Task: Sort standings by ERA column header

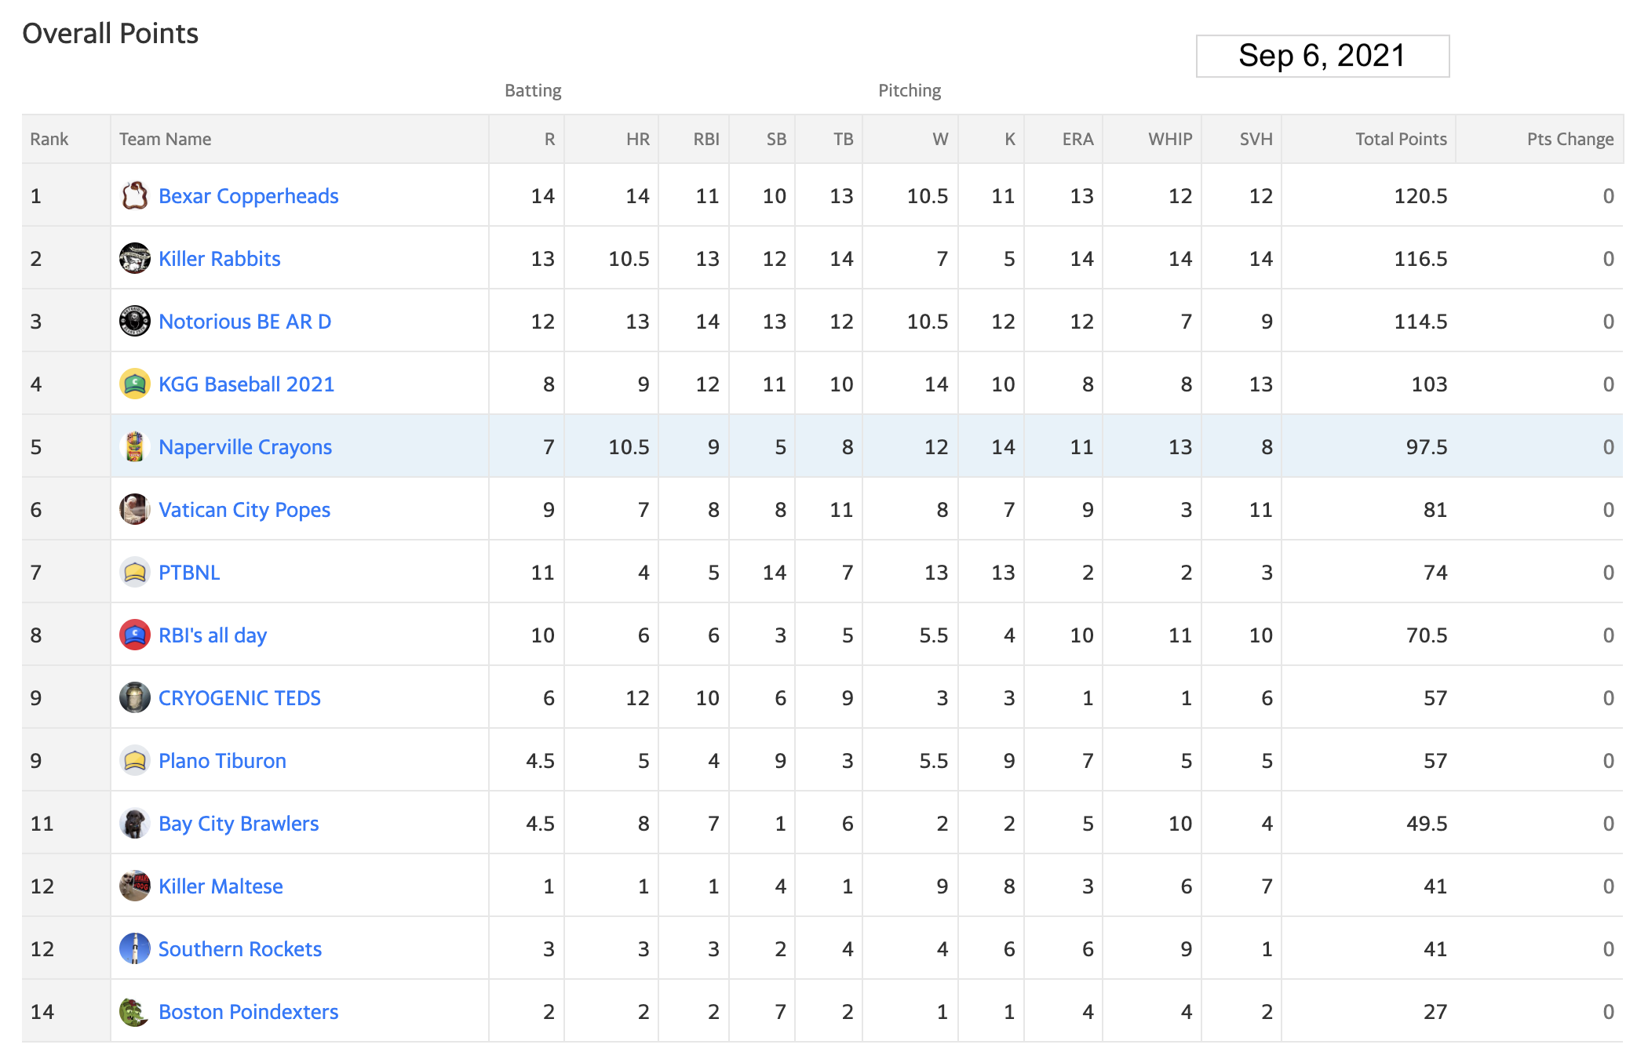Action: pyautogui.click(x=1077, y=139)
